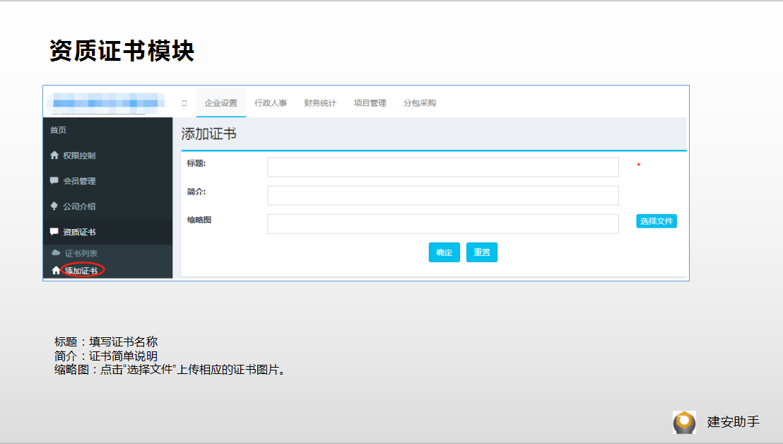The height and width of the screenshot is (444, 783).
Task: Click the 建安助手 text label
Action: click(733, 422)
